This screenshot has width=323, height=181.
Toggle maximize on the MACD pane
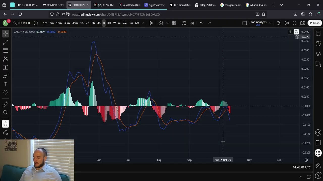296,32
